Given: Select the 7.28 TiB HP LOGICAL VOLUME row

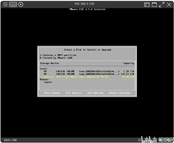Looking at the screenshot, I should click(87, 71).
